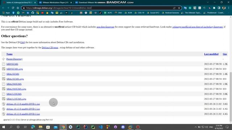Open the SHA512SUMS.sign link
This screenshot has width=232, height=130.
pos(16,99)
